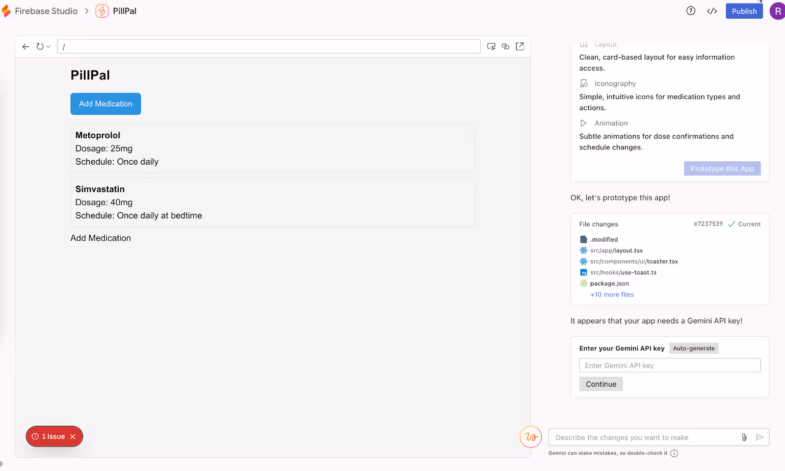This screenshot has height=471, width=785.
Task: Click the File changes header
Action: tap(599, 224)
